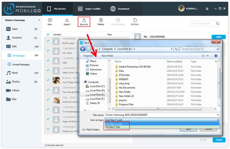
Task: Open the File name history dropdown
Action: tap(218, 115)
